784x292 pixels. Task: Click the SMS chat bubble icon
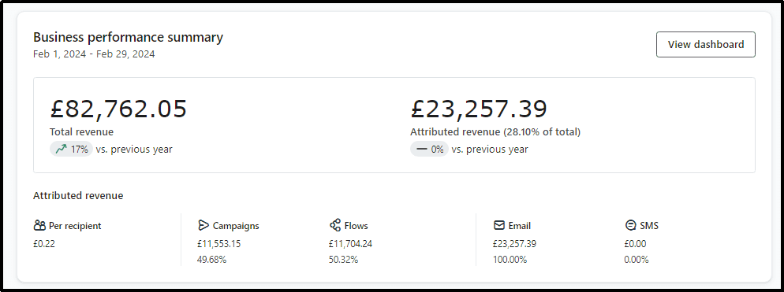pyautogui.click(x=630, y=226)
